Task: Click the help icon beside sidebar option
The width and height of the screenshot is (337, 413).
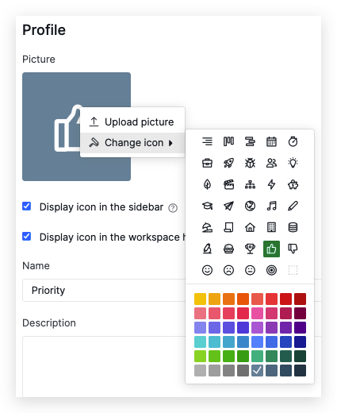Action: [x=173, y=208]
